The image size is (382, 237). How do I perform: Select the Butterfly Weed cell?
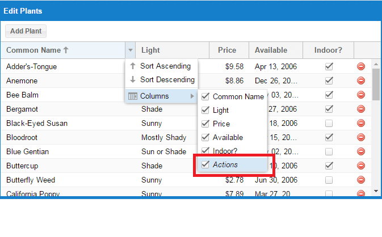[x=68, y=180]
